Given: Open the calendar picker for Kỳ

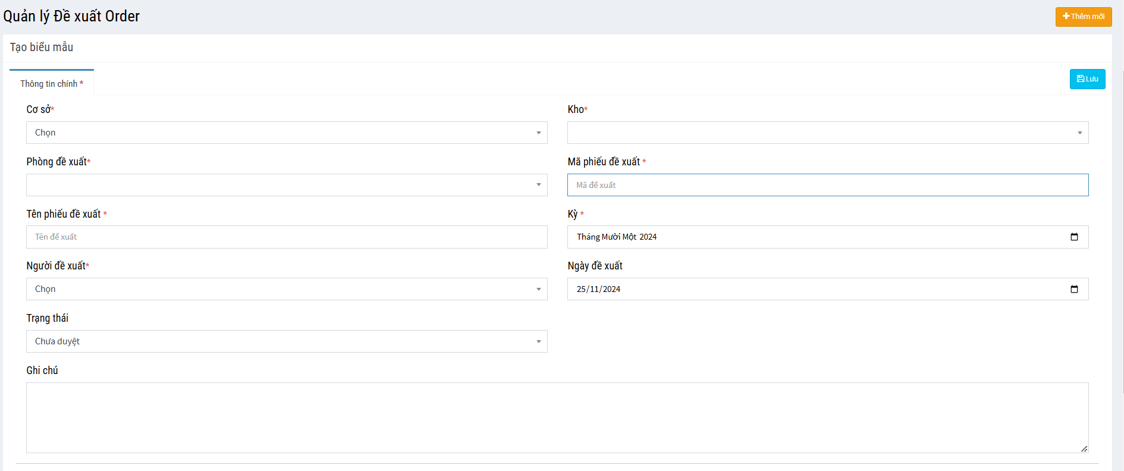Looking at the screenshot, I should coord(1074,237).
